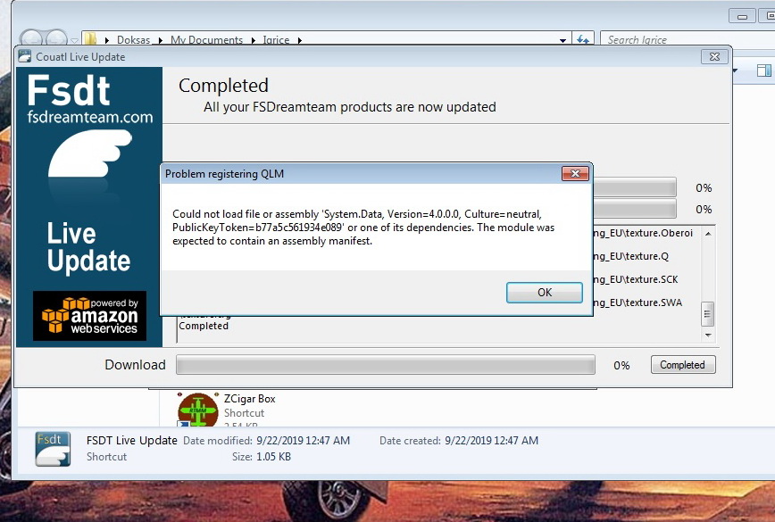Click the Search Igrice field in Explorer
Viewport: 775px width, 522px height.
click(x=687, y=39)
